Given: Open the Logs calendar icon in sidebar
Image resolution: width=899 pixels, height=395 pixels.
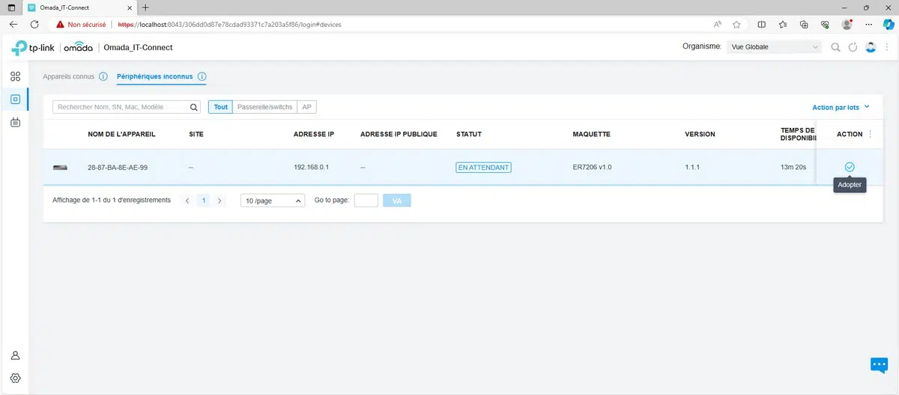Looking at the screenshot, I should [x=15, y=123].
